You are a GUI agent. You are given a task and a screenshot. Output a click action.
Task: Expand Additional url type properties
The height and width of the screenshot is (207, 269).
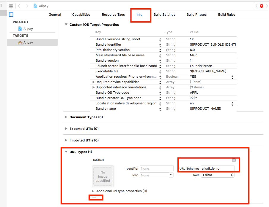[93, 191]
